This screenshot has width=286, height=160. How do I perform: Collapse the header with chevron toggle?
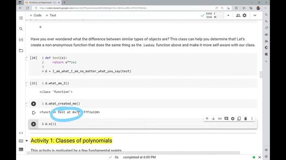255,16
